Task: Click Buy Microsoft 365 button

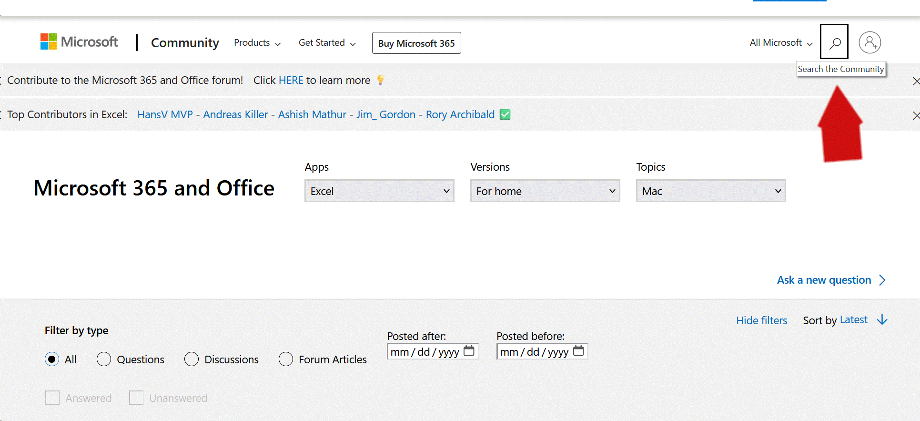Action: click(416, 43)
